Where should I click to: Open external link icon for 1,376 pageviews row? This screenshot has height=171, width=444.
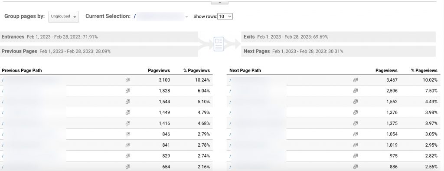pos(356,112)
